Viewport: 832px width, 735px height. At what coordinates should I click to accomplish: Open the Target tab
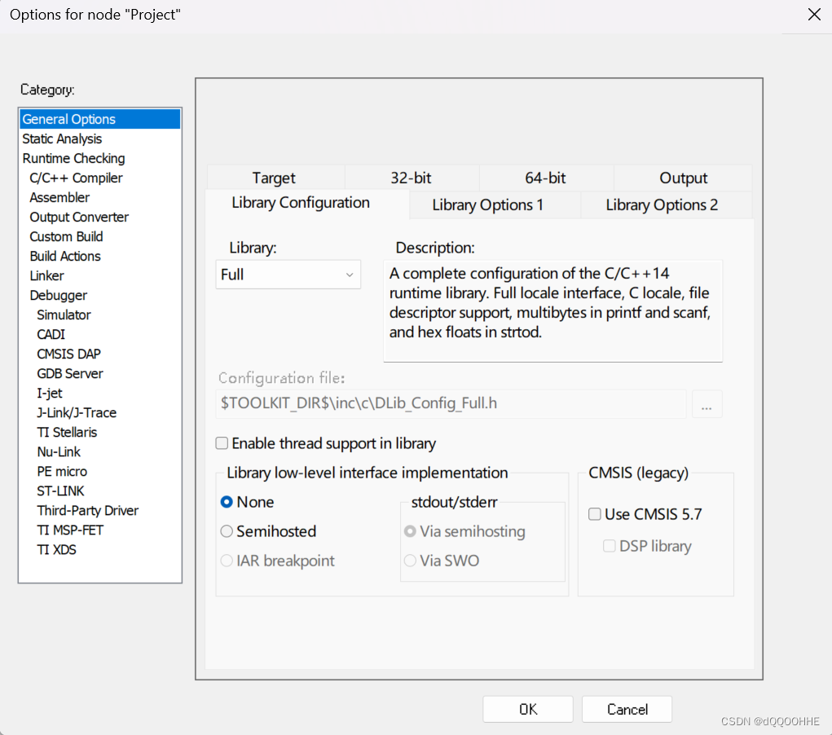pyautogui.click(x=274, y=178)
